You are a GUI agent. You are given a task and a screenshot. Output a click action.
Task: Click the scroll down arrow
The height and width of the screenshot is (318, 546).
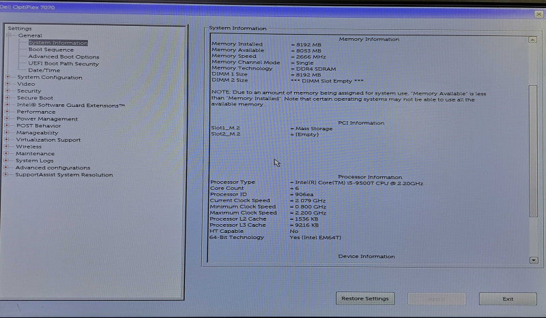click(534, 260)
